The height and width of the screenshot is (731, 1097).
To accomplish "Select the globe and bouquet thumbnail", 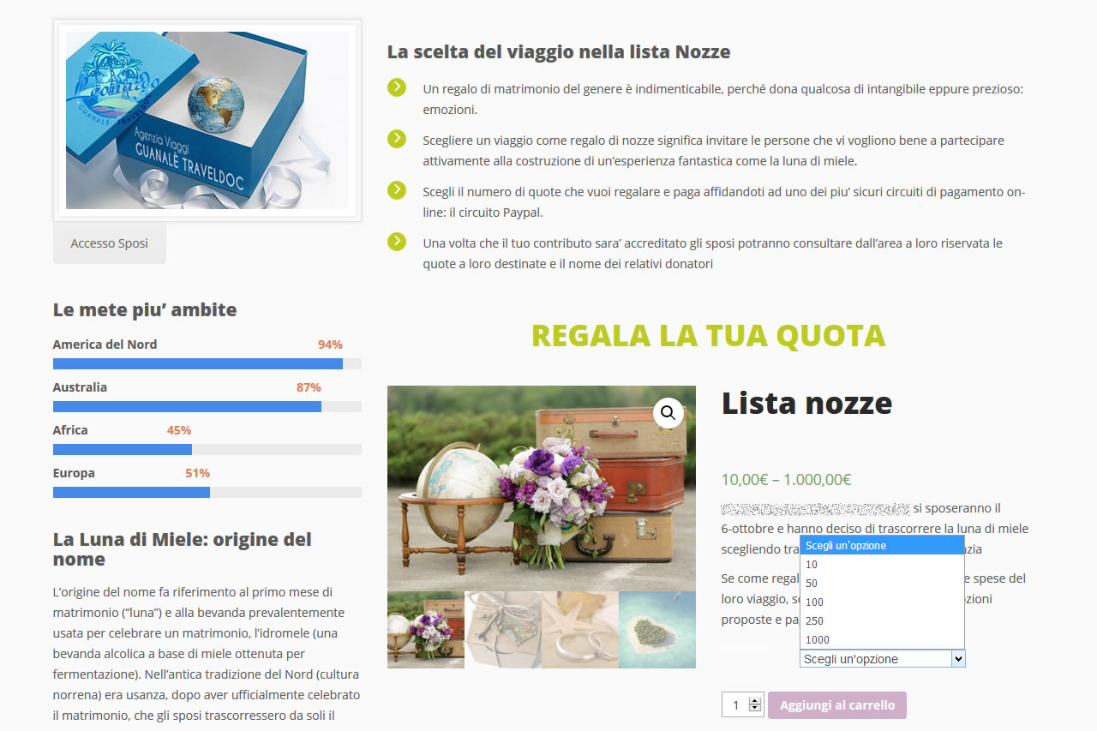I will coord(426,630).
